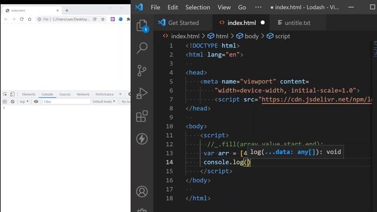
Task: Open the blue round extension icon in Chrome
Action: click(121, 19)
